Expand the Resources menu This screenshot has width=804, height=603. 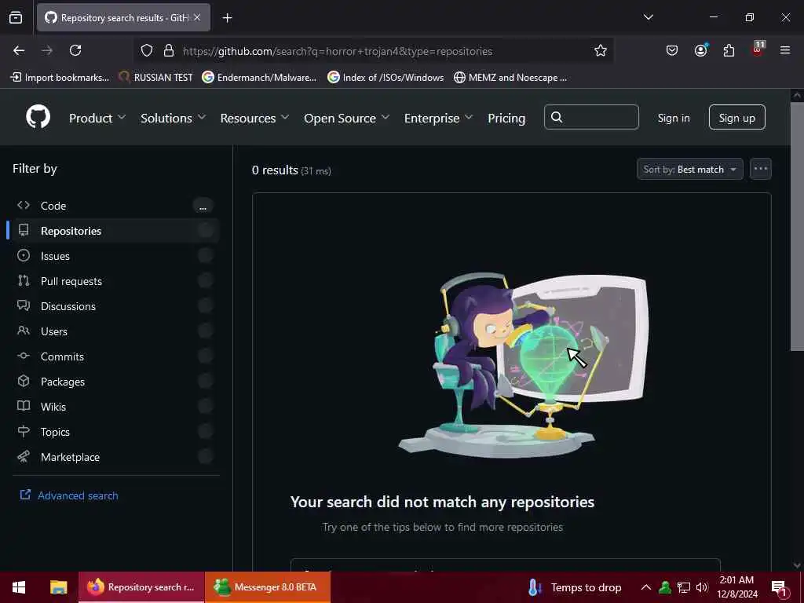pos(255,118)
